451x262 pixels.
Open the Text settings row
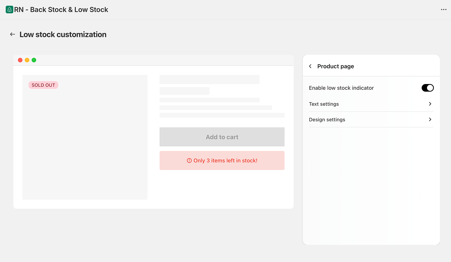click(324, 104)
